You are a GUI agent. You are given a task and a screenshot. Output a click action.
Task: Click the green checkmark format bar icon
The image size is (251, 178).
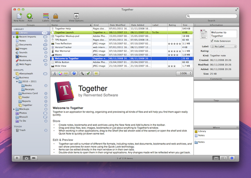tap(89, 73)
